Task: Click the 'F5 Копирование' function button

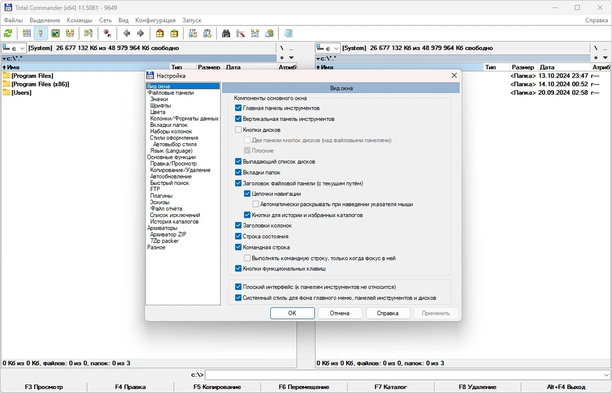Action: 217,387
